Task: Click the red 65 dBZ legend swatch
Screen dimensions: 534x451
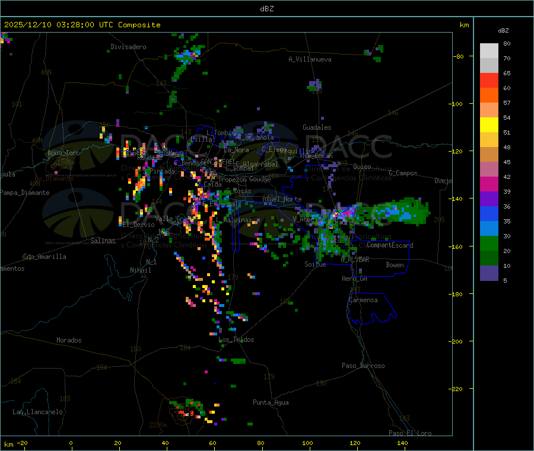Action: (x=489, y=80)
